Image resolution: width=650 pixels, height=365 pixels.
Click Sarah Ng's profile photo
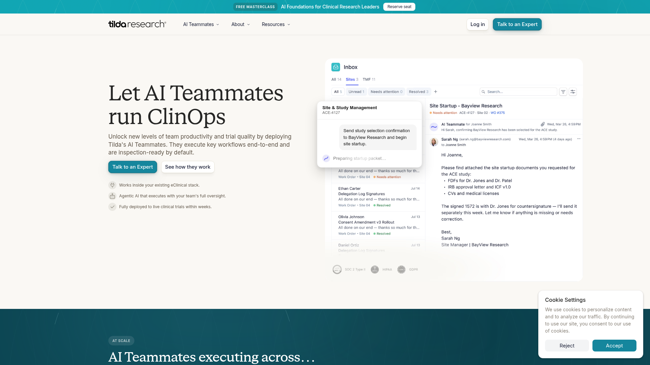point(434,142)
